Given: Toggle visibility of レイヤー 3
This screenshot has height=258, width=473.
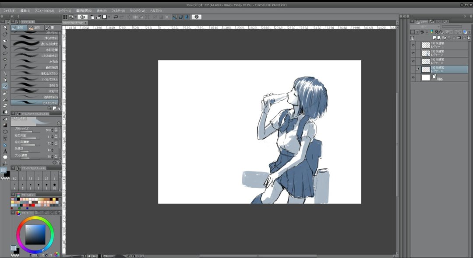Looking at the screenshot, I should point(413,61).
